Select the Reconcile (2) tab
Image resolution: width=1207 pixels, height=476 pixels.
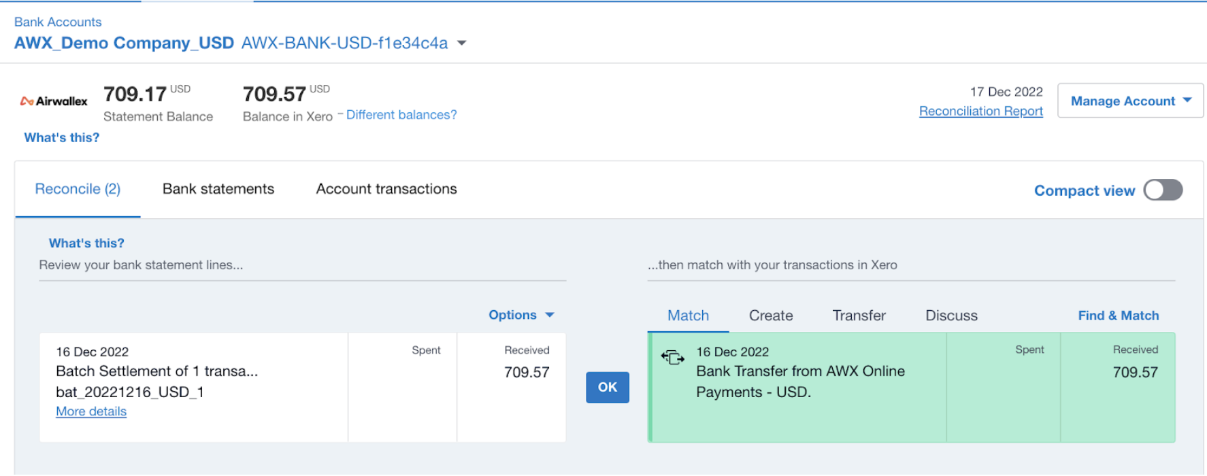78,189
